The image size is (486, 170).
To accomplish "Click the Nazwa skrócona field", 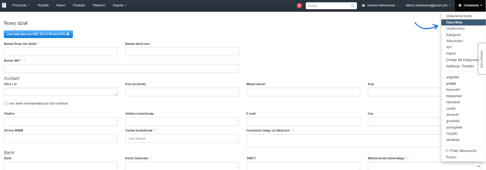I will point(182,52).
